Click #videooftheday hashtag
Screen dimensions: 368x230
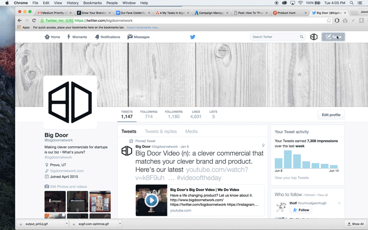point(199,178)
